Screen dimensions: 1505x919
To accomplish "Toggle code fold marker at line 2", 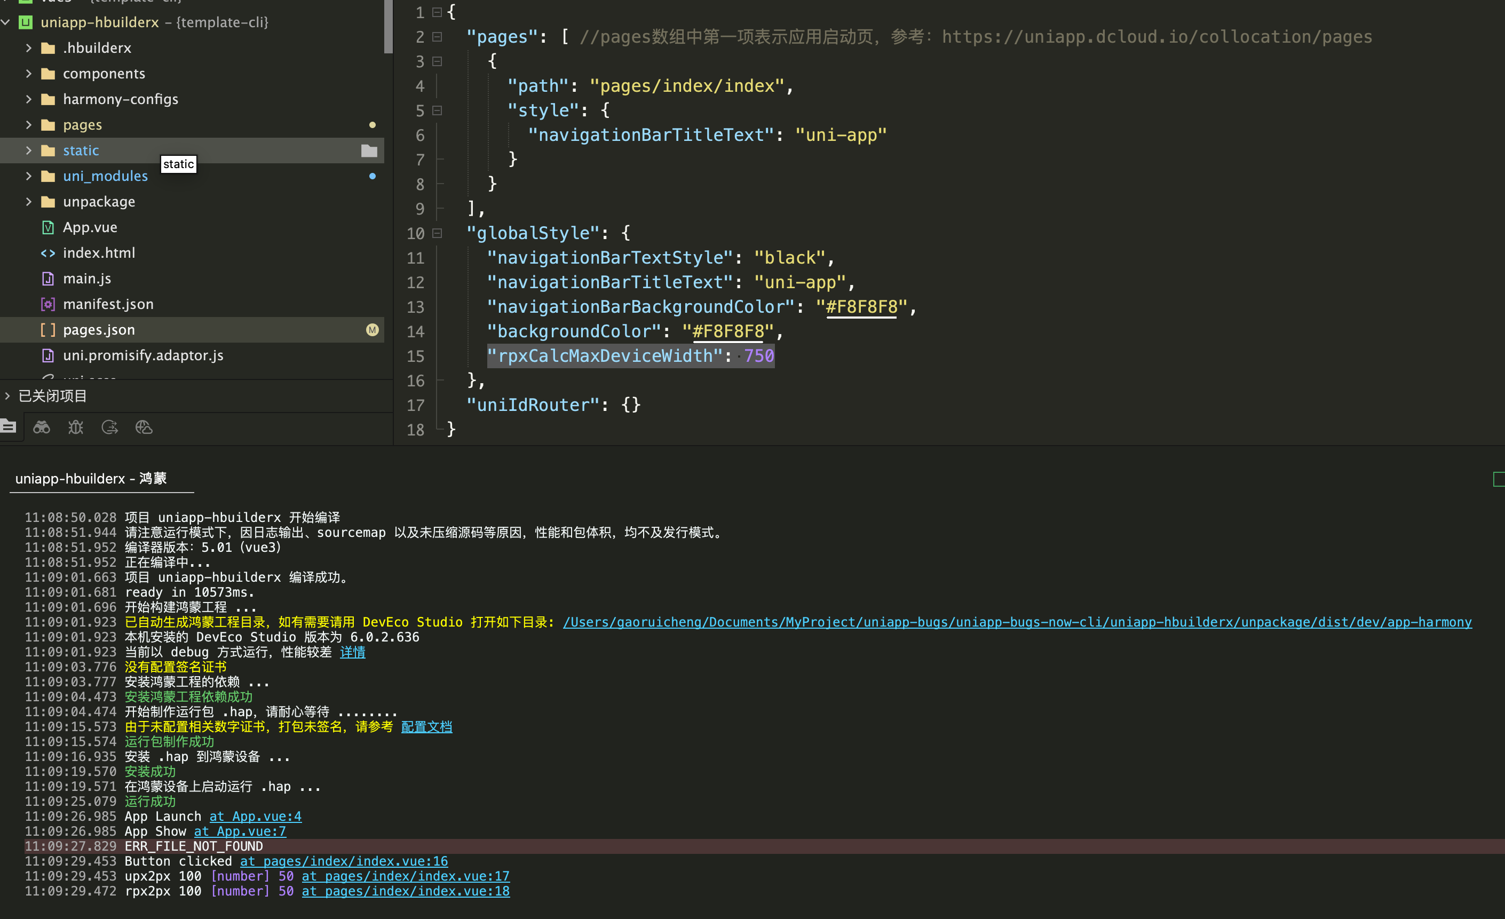I will (x=437, y=37).
